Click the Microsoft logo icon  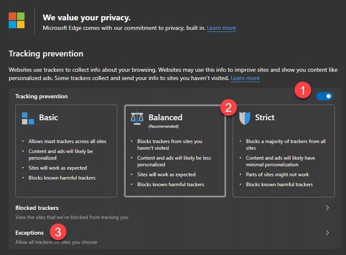click(x=17, y=20)
